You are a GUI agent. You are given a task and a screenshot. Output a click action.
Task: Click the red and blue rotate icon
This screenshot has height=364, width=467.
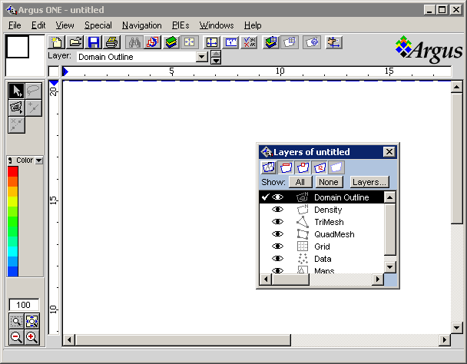point(153,42)
